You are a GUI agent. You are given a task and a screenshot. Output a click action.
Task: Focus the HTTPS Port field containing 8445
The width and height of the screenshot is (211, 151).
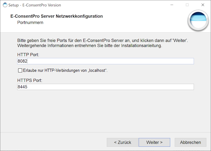[105, 87]
